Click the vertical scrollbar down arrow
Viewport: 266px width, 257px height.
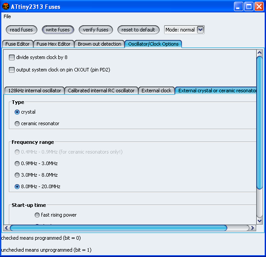259,221
